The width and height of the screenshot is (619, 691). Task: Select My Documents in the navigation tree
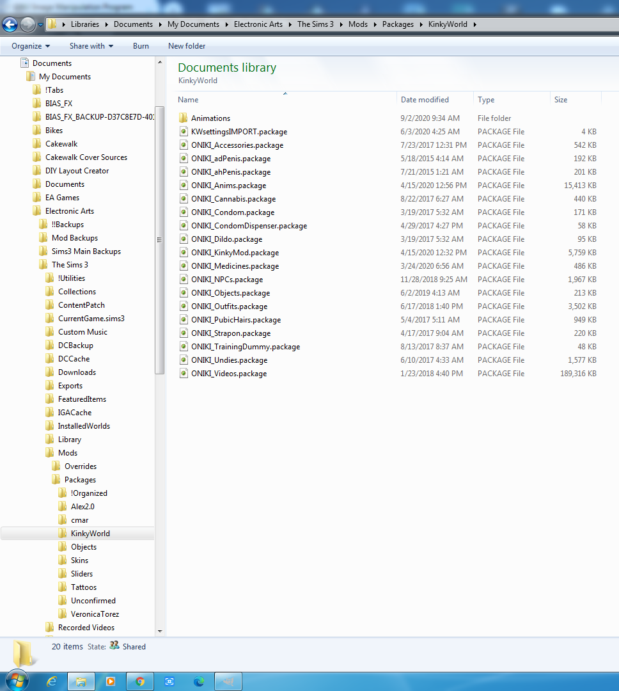point(65,77)
